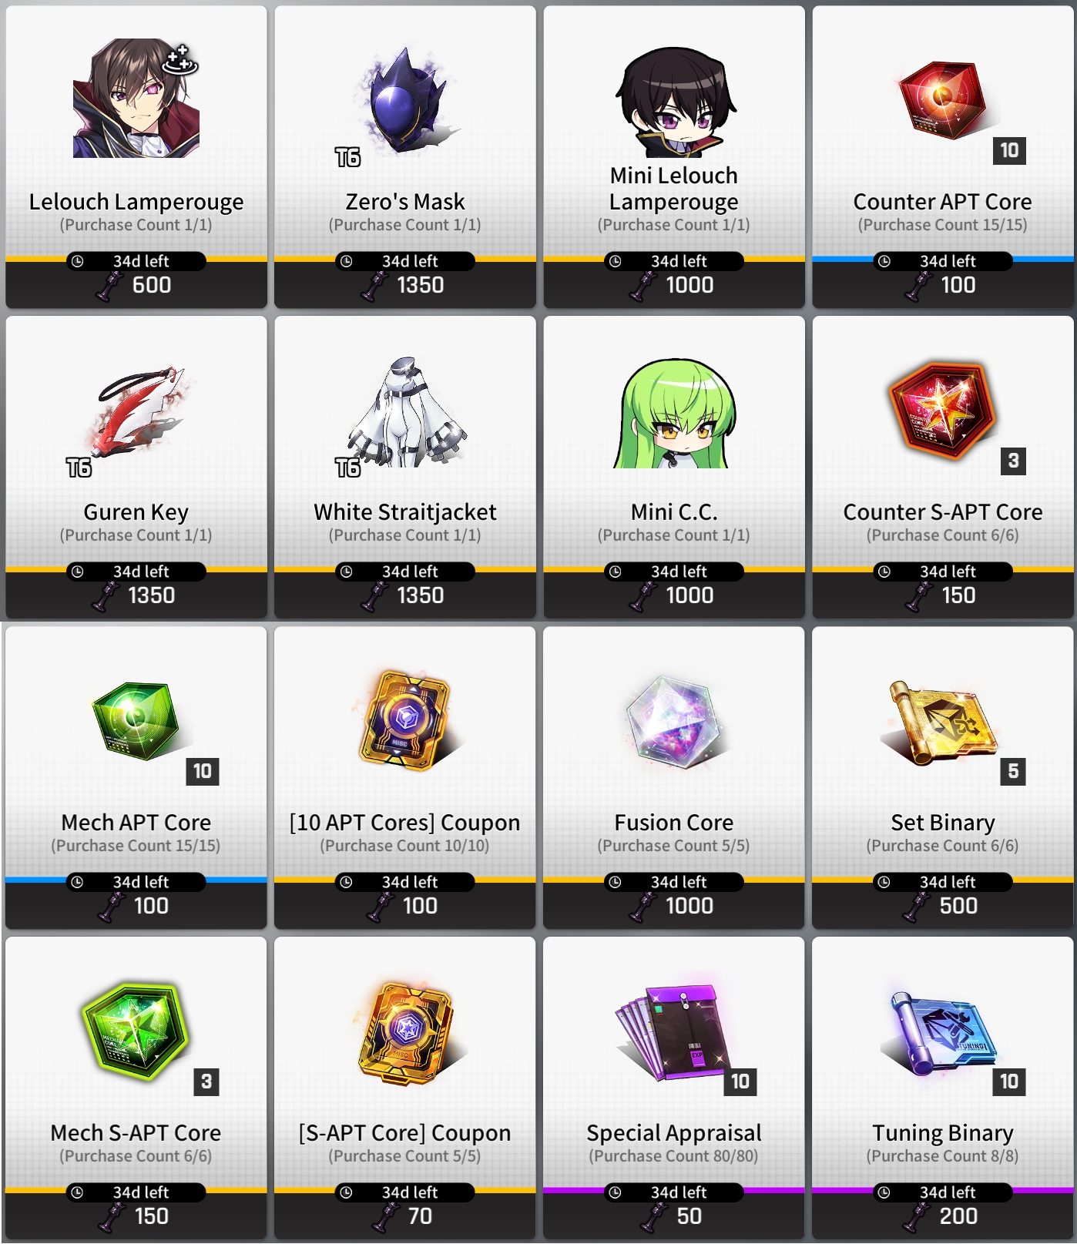Open the red Counter APT Core item

pos(943,100)
